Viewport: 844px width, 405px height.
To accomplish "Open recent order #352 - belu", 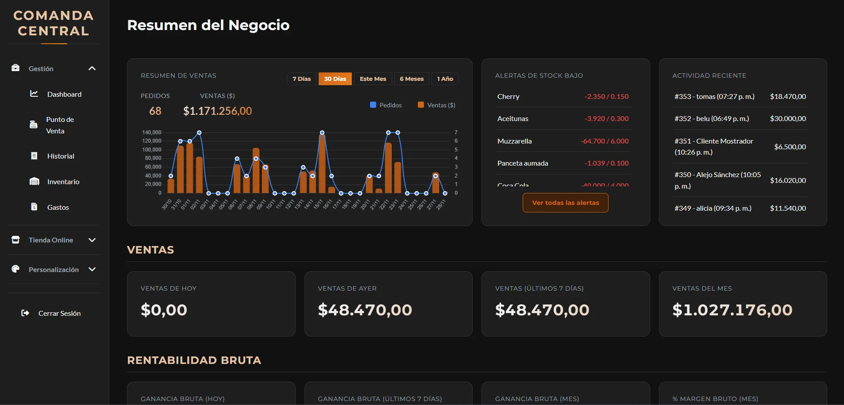I will 740,118.
